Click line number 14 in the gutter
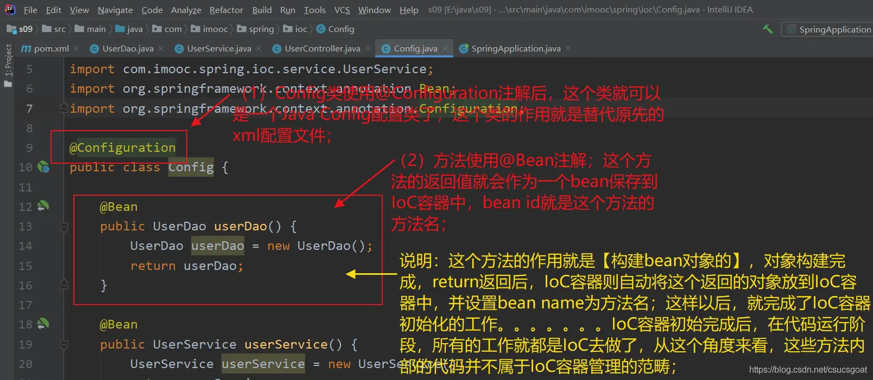This screenshot has height=380, width=873. [x=26, y=246]
